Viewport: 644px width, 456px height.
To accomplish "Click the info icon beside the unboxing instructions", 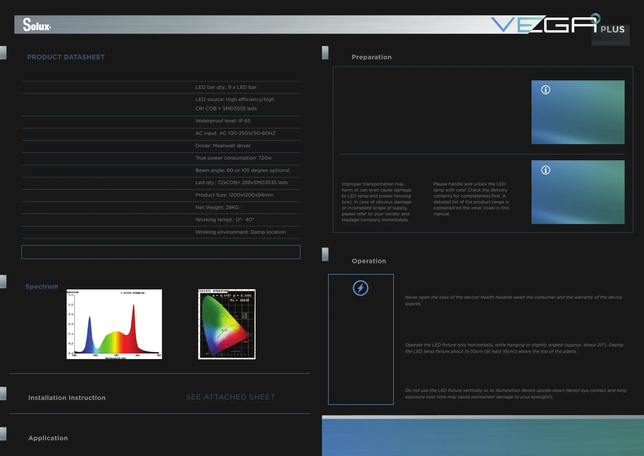I will (x=545, y=170).
